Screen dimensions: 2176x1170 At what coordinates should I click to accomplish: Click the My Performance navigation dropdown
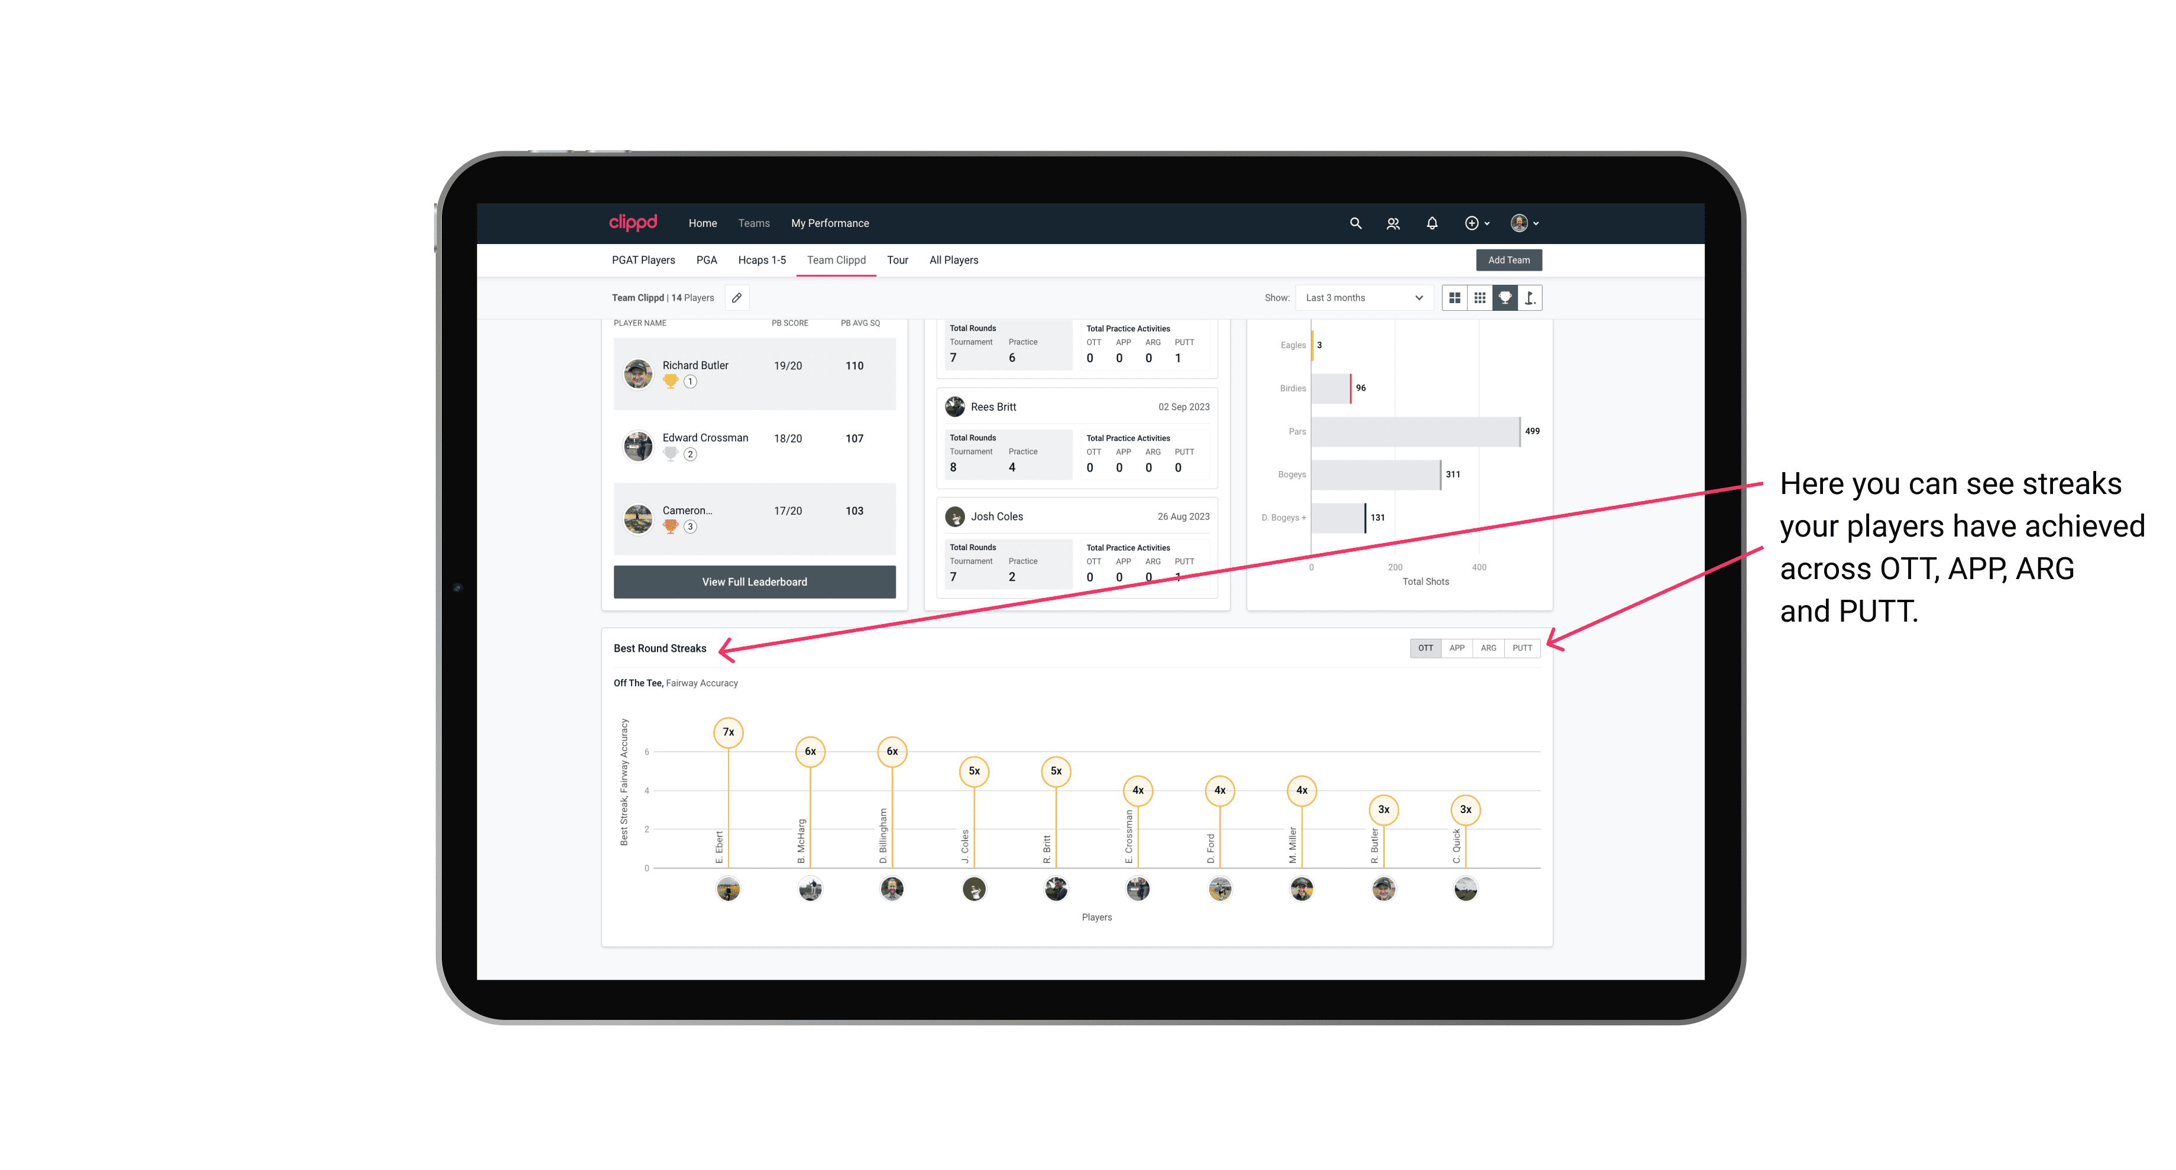tap(833, 222)
